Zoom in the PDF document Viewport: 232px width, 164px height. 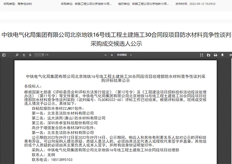(112, 55)
